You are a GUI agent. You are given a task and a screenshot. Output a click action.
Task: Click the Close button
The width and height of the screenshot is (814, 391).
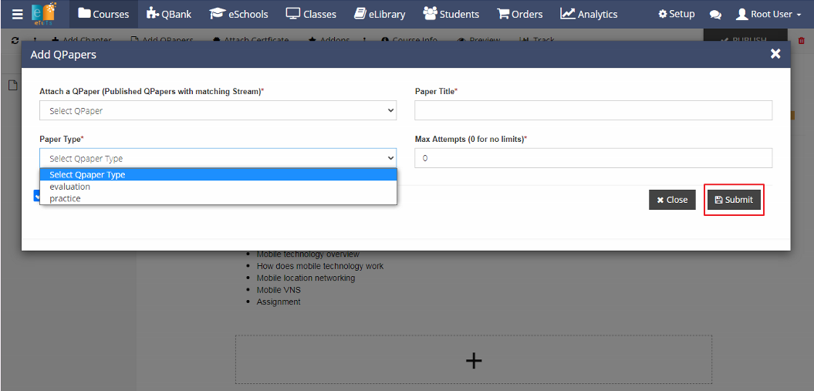672,200
